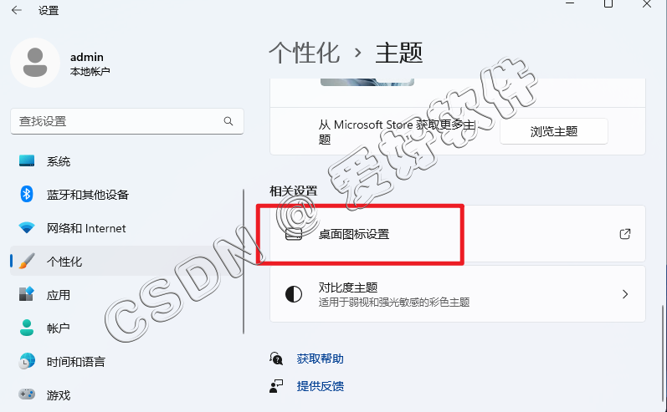Click the 游戏 controller icon

27,394
